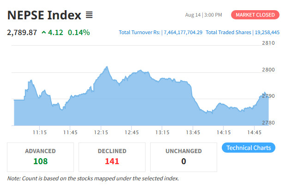286x190 pixels.
Task: Click the 13:45 time axis label
Action: pos(193,132)
